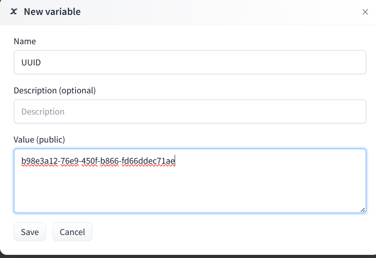The width and height of the screenshot is (376, 258).
Task: Click the word UUID in Name field
Action: point(31,63)
